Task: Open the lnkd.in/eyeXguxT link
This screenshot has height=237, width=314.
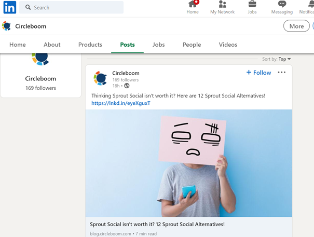Action: click(x=121, y=103)
